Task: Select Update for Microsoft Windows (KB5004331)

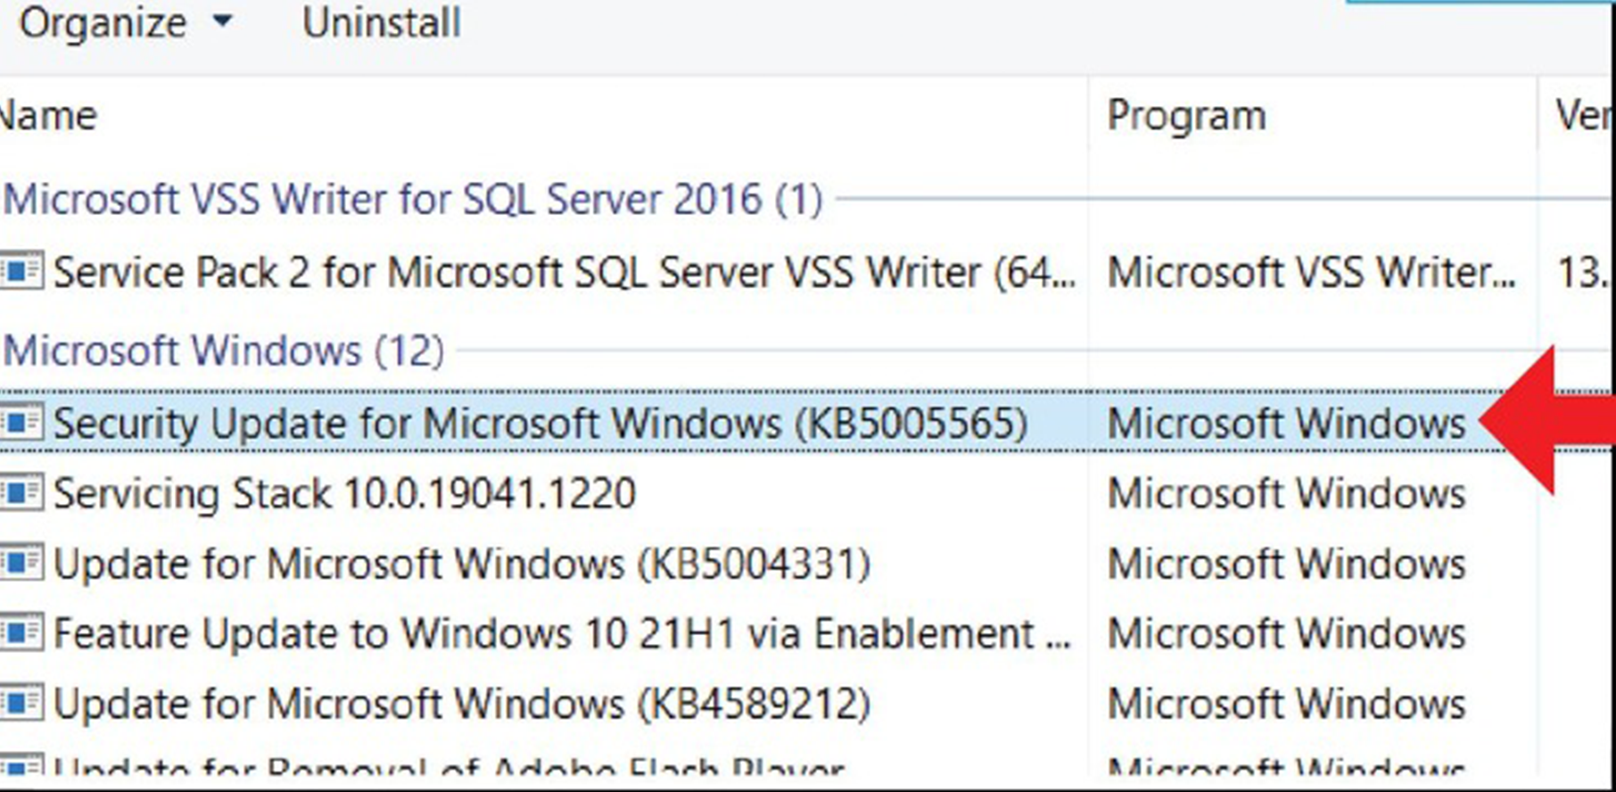Action: pos(462,564)
